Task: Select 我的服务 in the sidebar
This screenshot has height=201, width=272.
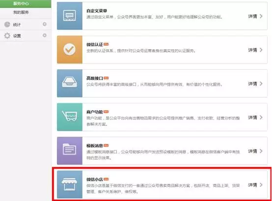Action: pos(21,12)
